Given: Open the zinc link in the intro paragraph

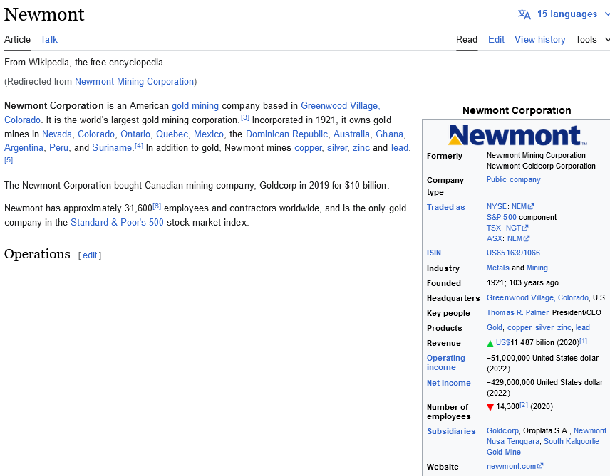Looking at the screenshot, I should point(361,148).
